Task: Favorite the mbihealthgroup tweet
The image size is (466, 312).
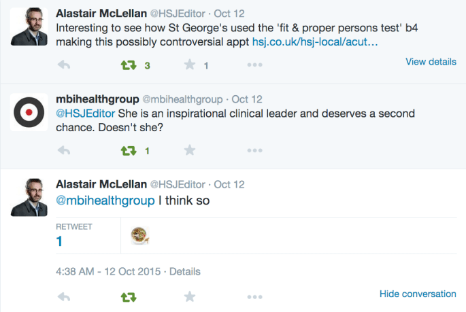Action: click(190, 150)
